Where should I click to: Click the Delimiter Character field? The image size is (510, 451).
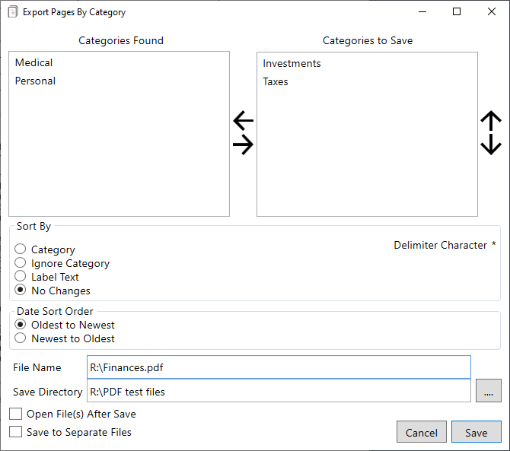point(494,244)
